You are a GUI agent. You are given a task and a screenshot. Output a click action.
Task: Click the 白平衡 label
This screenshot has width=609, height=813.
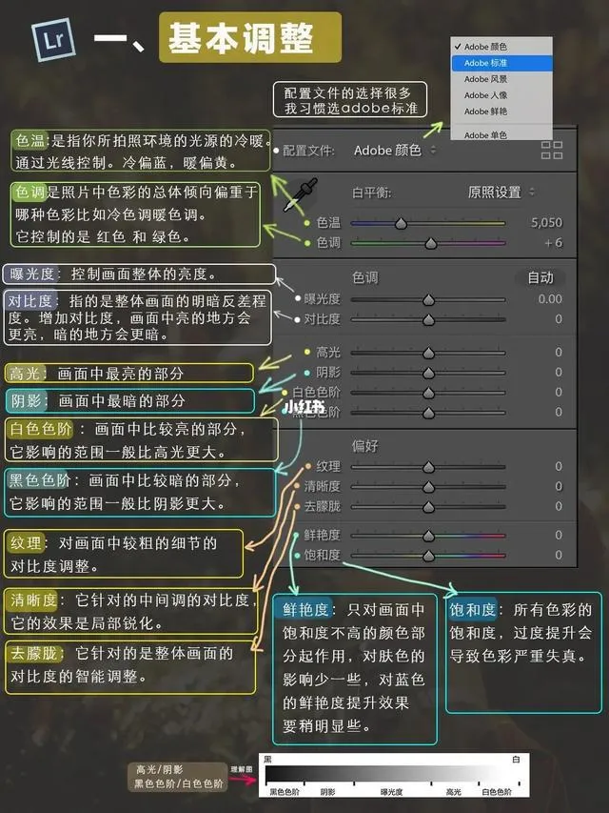371,193
